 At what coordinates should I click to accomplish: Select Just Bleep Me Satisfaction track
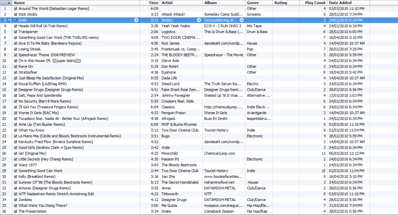point(51,78)
